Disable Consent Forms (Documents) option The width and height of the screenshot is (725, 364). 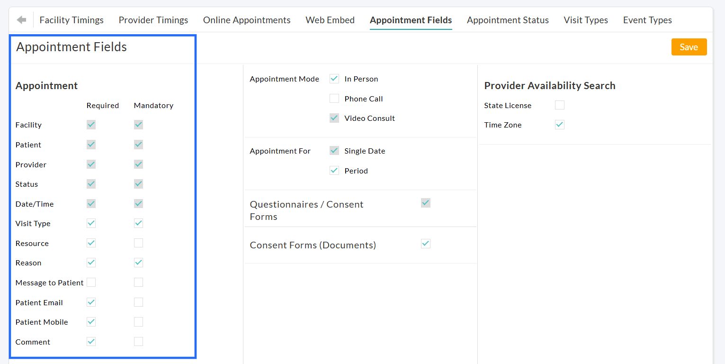[425, 244]
